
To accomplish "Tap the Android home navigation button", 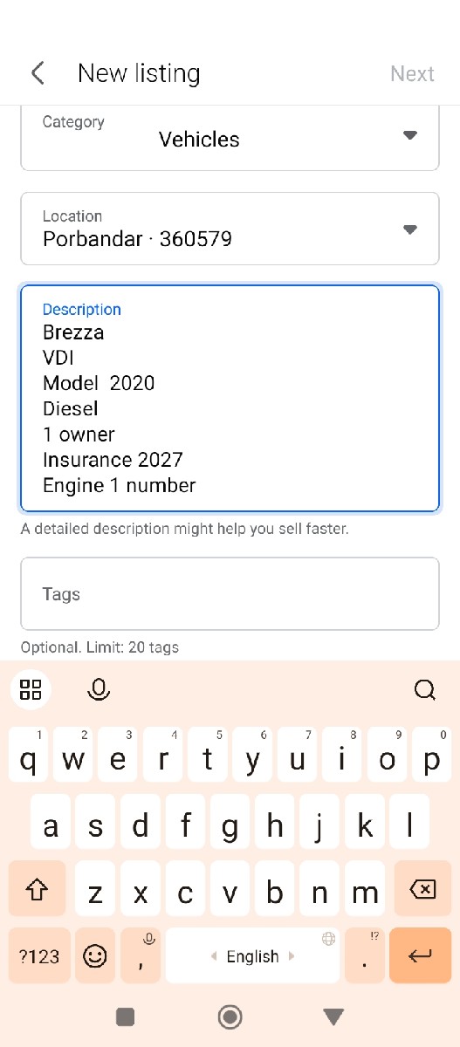I will 230,1016.
